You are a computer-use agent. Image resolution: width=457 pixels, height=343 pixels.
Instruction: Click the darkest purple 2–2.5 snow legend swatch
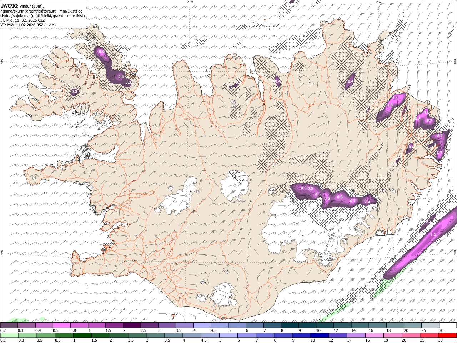pyautogui.click(x=132, y=325)
